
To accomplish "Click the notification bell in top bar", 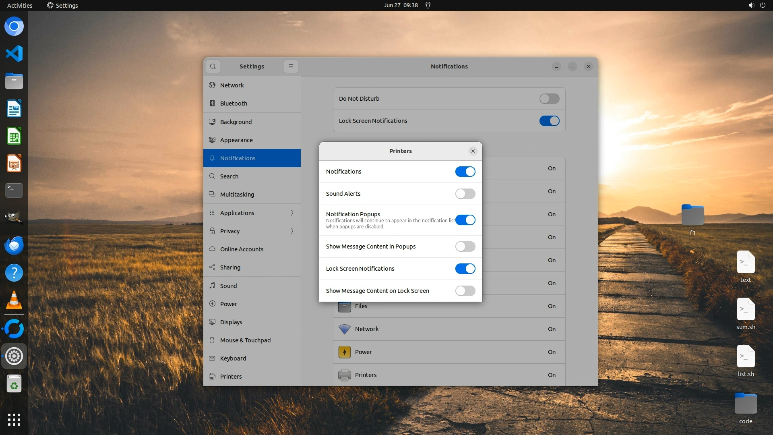I will pyautogui.click(x=428, y=5).
